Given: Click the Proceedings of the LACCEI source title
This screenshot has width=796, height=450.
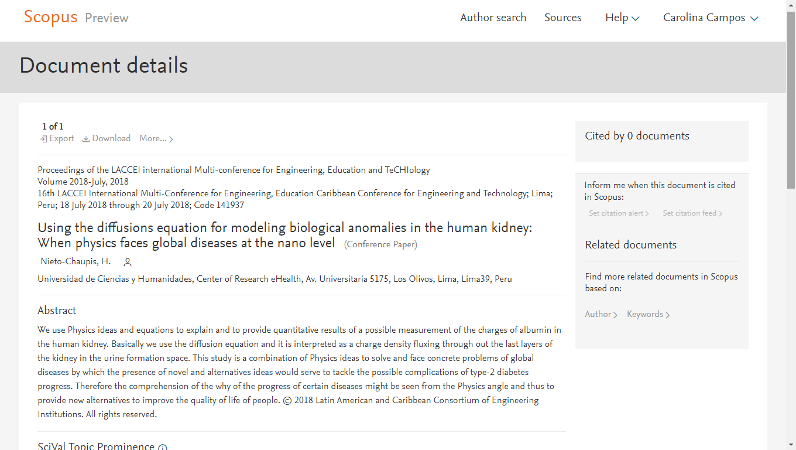Looking at the screenshot, I should 234,170.
